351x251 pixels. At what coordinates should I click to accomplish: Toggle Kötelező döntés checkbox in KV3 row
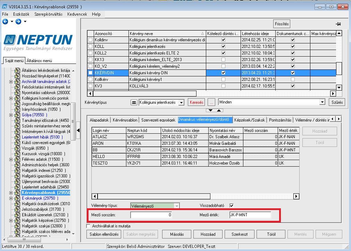[223, 86]
